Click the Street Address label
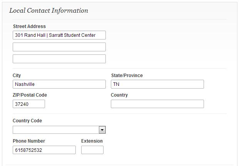This screenshot has height=166, width=239. [29, 26]
